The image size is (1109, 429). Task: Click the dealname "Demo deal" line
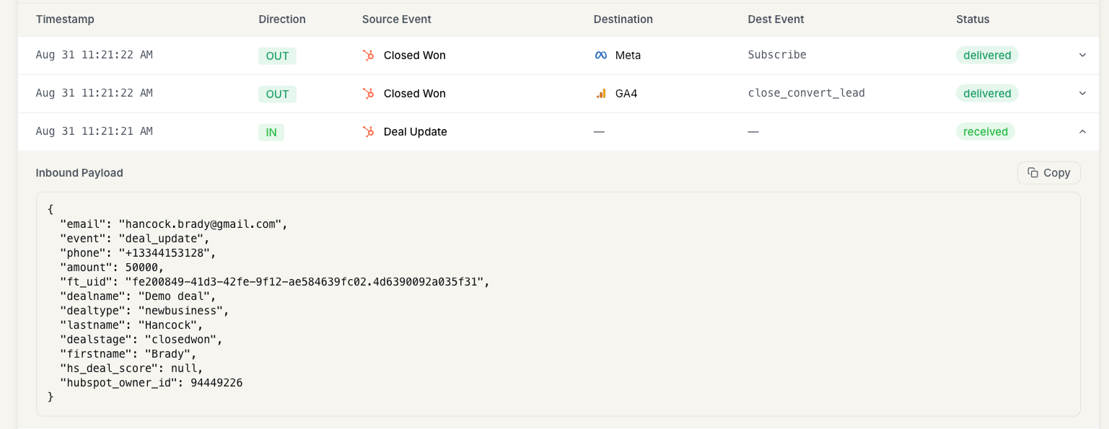pyautogui.click(x=139, y=296)
